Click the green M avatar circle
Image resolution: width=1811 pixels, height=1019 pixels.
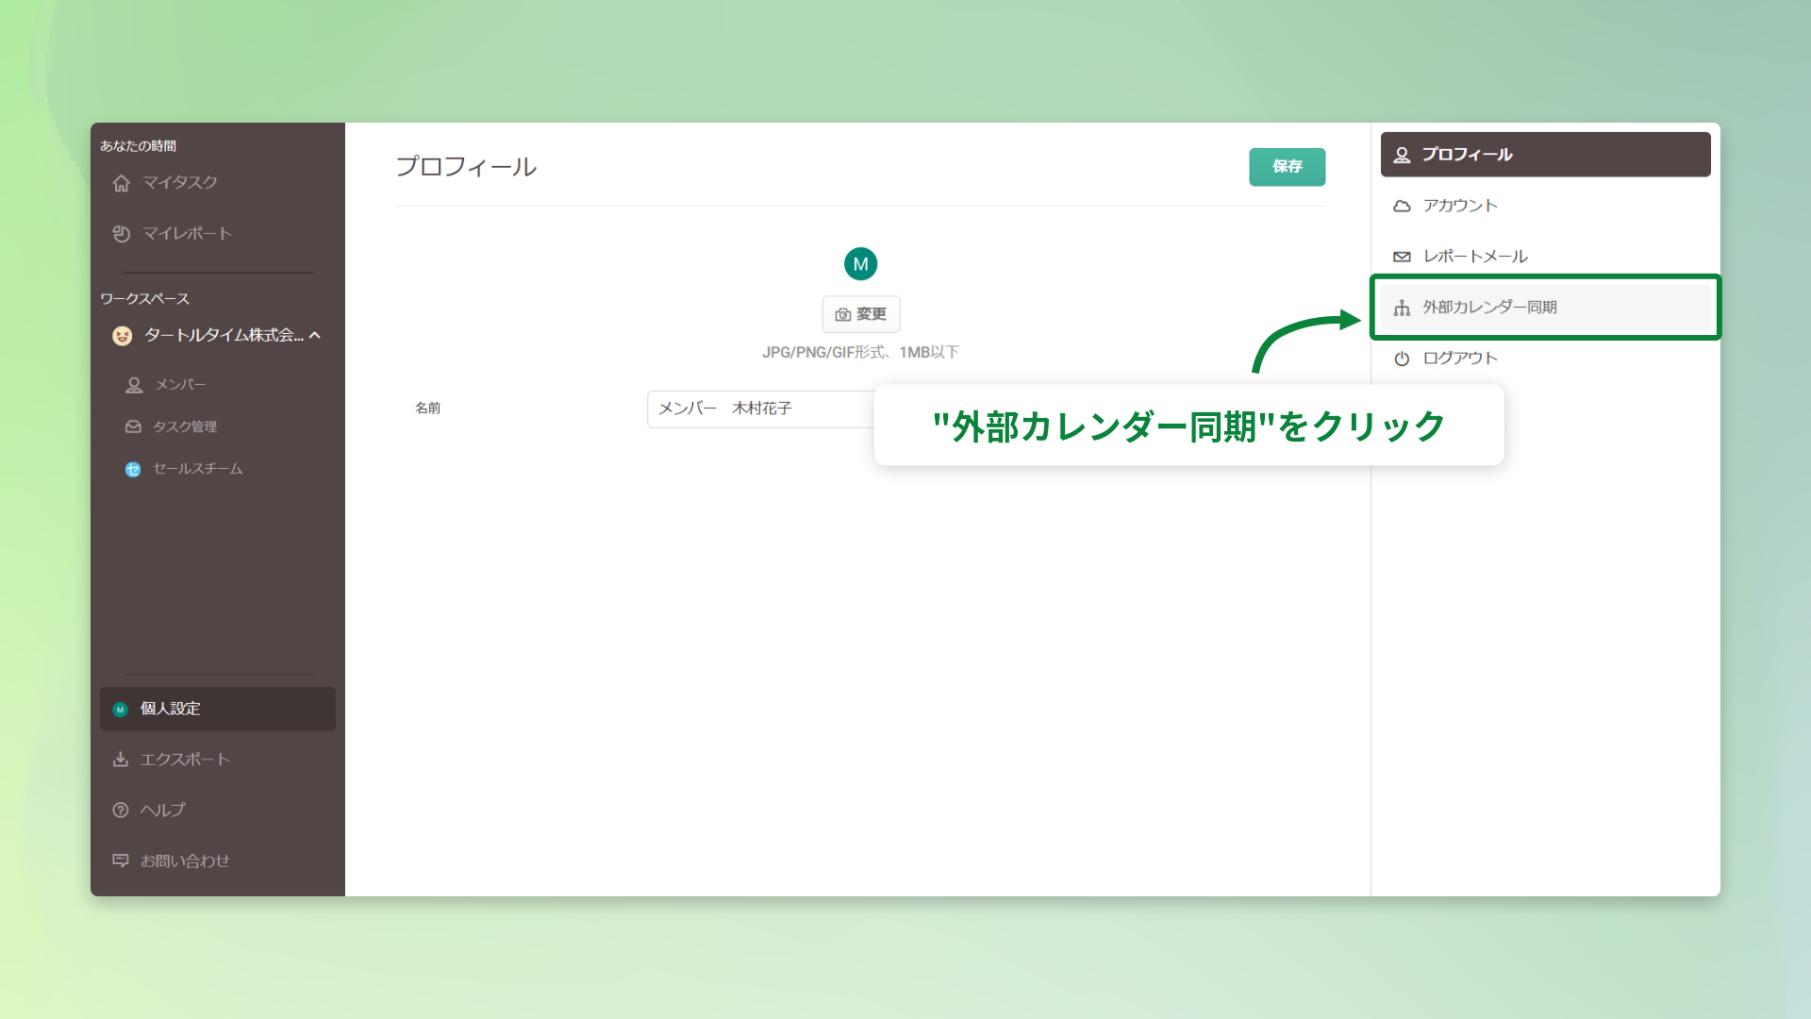coord(860,263)
